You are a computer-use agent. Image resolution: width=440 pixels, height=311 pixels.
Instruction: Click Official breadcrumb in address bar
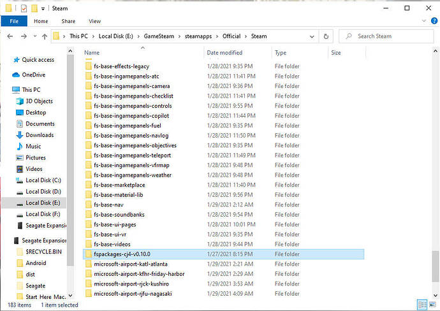231,36
